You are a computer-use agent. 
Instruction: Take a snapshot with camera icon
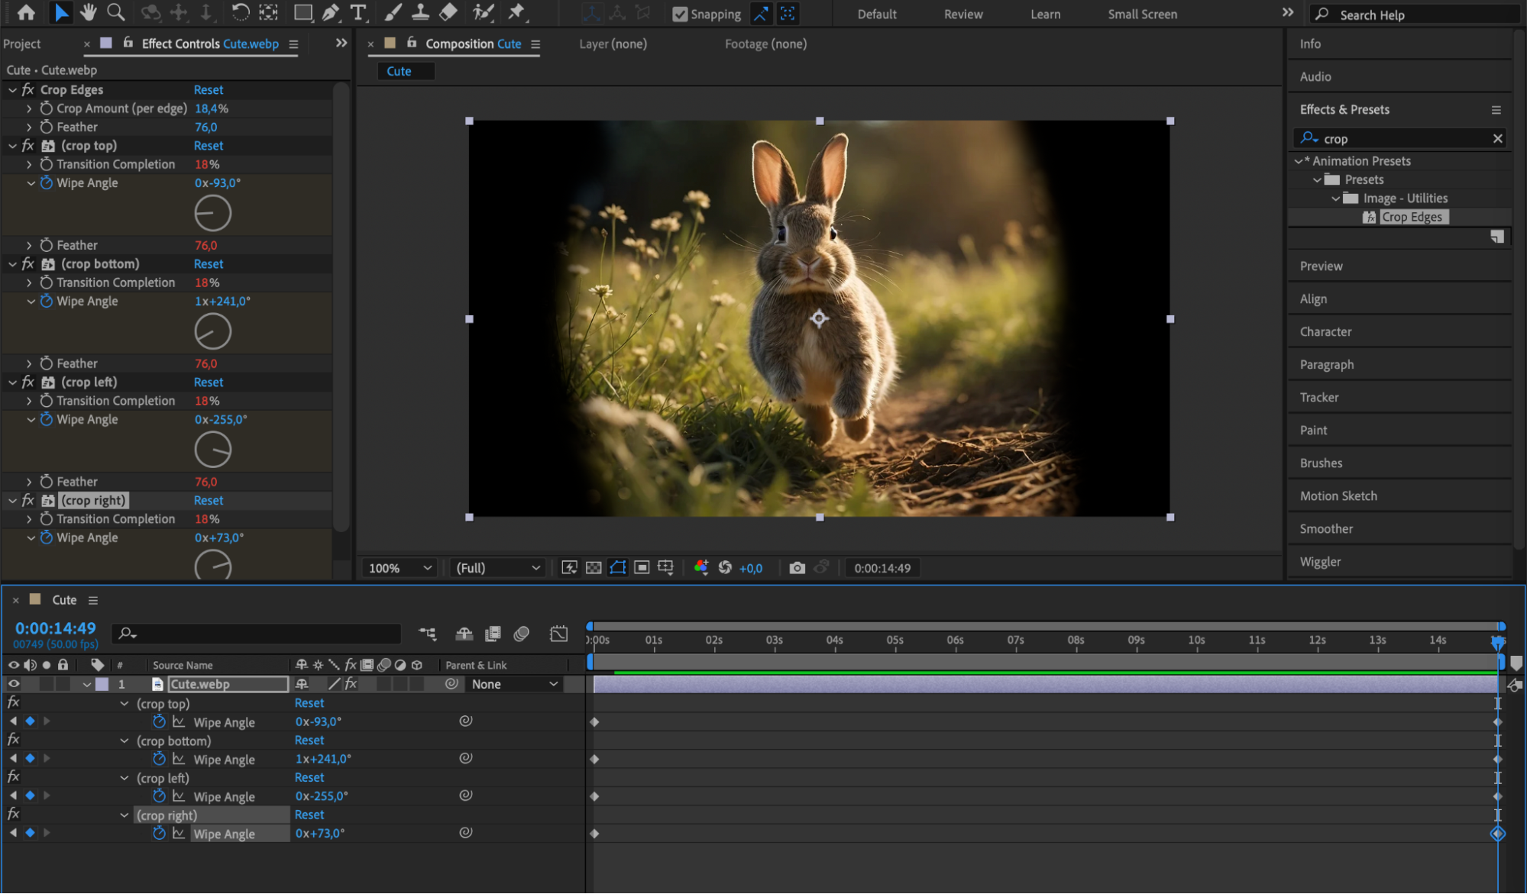pyautogui.click(x=797, y=568)
